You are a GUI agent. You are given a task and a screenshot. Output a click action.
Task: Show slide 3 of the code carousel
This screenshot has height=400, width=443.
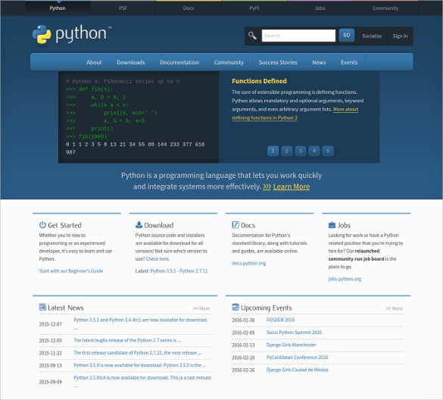301,151
